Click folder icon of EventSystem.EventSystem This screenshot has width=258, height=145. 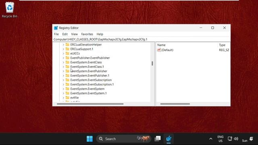[x=67, y=89]
